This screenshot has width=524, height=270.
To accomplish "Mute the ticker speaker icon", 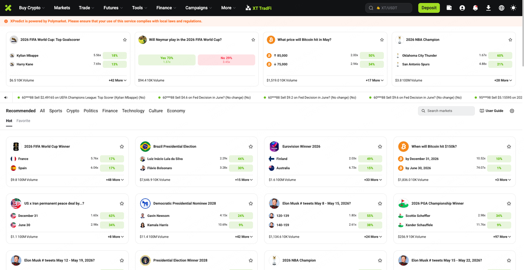I will pyautogui.click(x=6, y=98).
